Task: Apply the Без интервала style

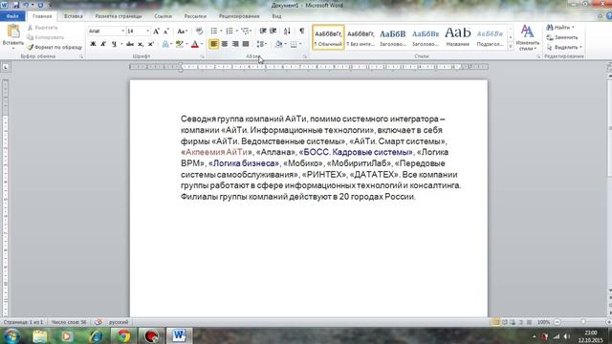Action: [x=361, y=37]
